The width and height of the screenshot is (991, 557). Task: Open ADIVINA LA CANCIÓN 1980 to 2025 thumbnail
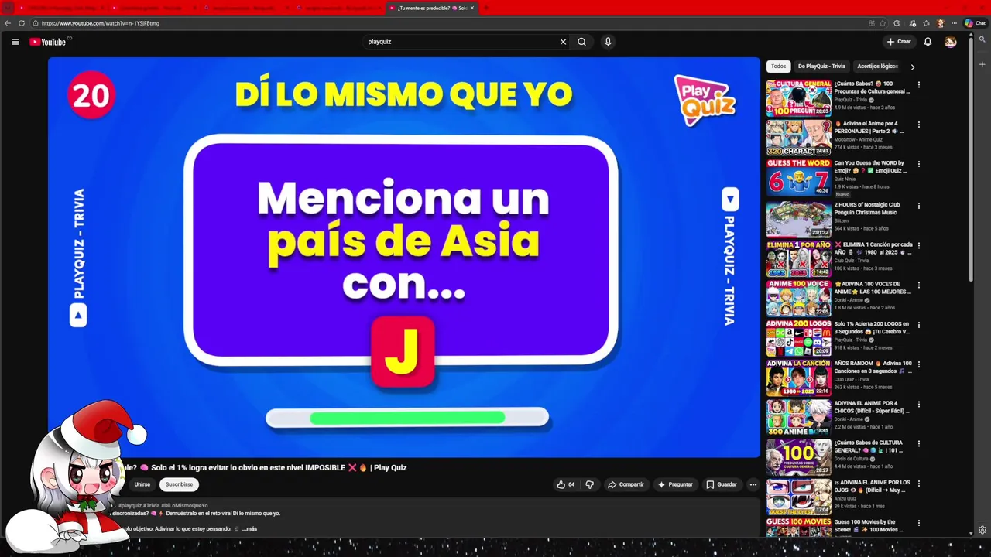click(799, 378)
